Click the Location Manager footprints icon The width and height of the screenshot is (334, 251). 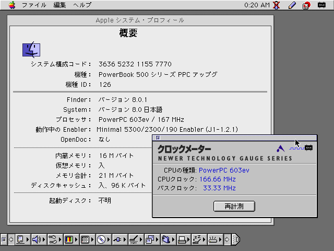[53, 239]
